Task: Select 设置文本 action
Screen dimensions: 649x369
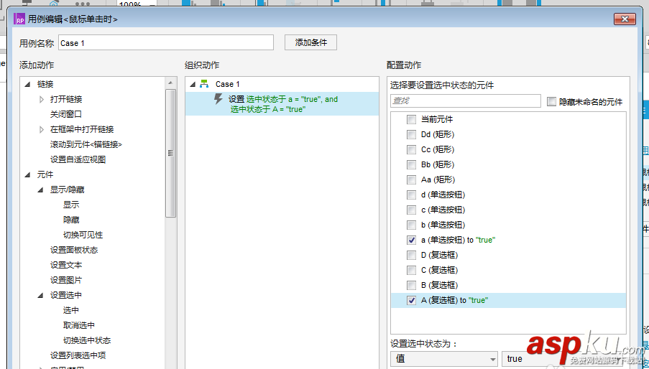Action: pyautogui.click(x=66, y=265)
